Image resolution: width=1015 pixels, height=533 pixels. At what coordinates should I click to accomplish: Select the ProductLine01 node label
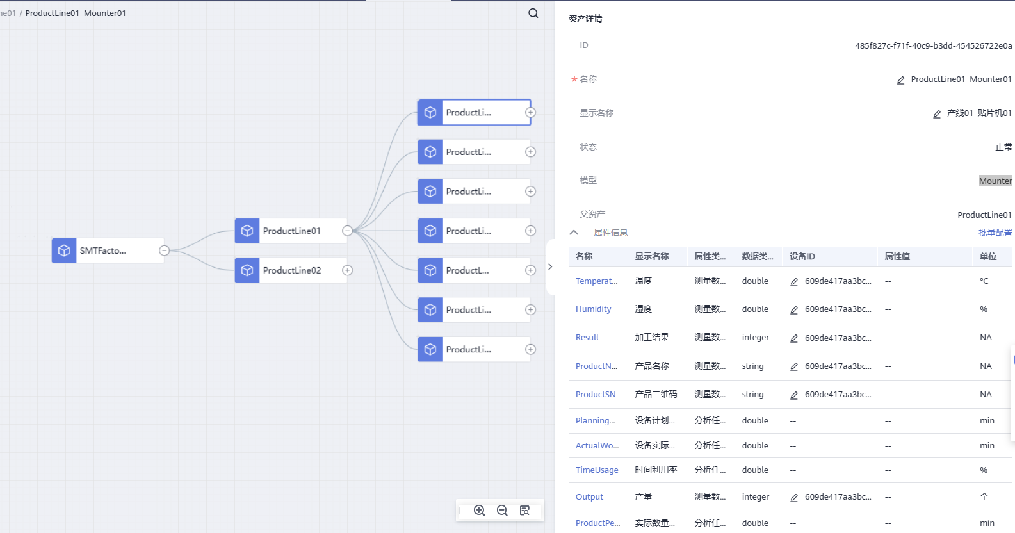(291, 231)
